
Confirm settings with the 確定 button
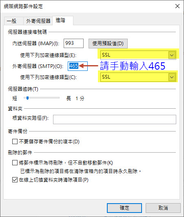tap(124, 208)
